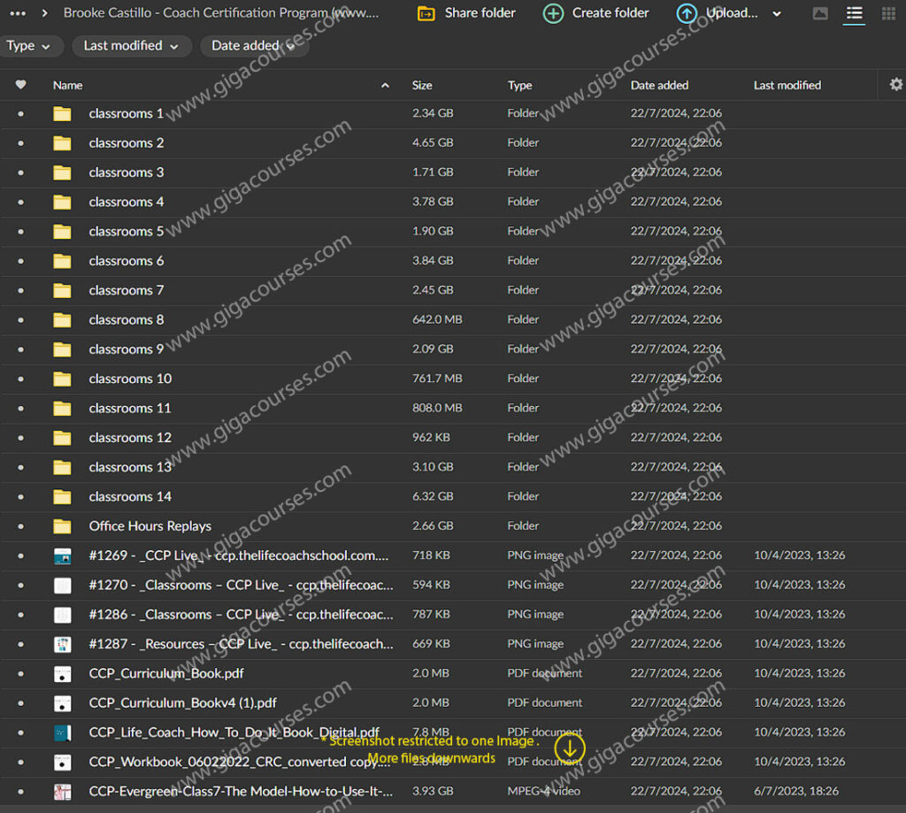Click the Create folder plus icon

[x=553, y=13]
